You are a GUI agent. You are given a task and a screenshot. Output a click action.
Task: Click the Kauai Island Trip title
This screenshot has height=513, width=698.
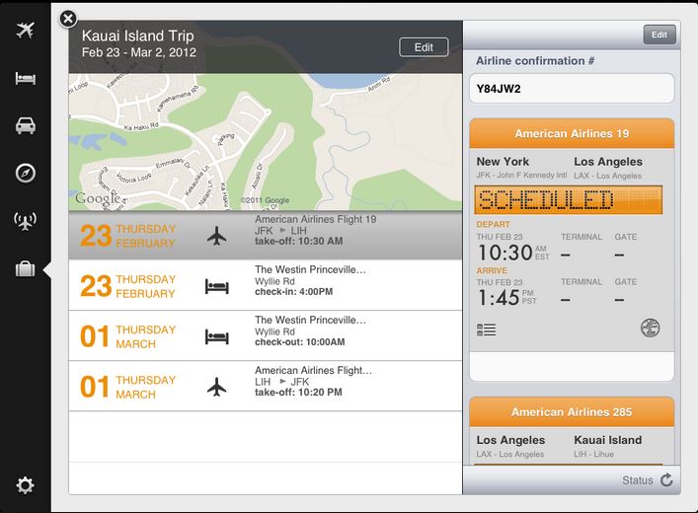[x=137, y=36]
